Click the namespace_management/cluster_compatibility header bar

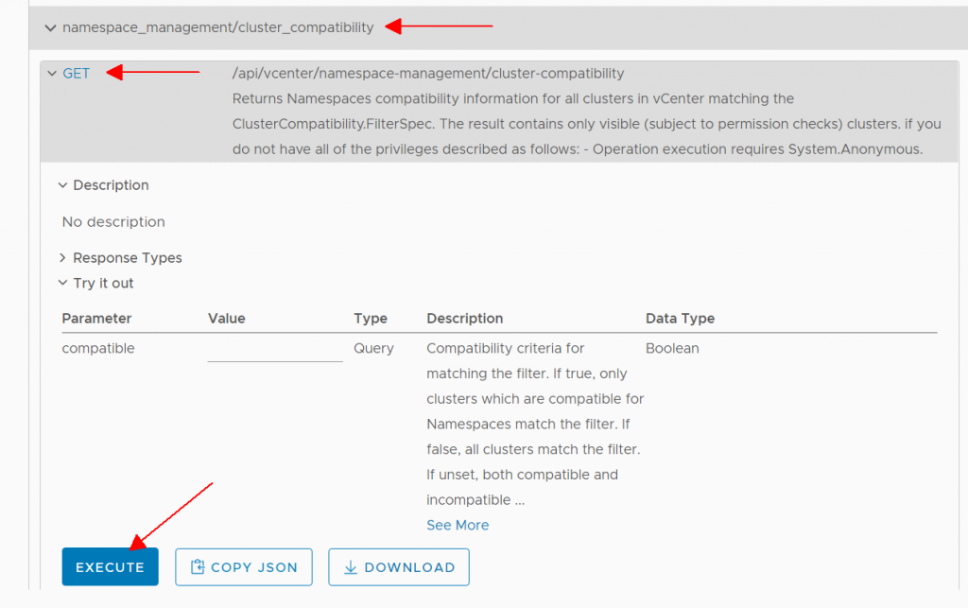(217, 27)
